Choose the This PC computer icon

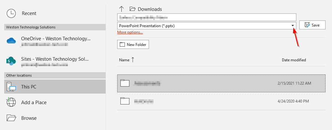pos(12,87)
